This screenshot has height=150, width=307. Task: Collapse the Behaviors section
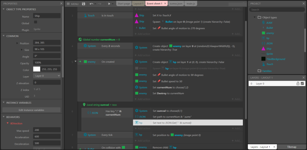(4, 117)
